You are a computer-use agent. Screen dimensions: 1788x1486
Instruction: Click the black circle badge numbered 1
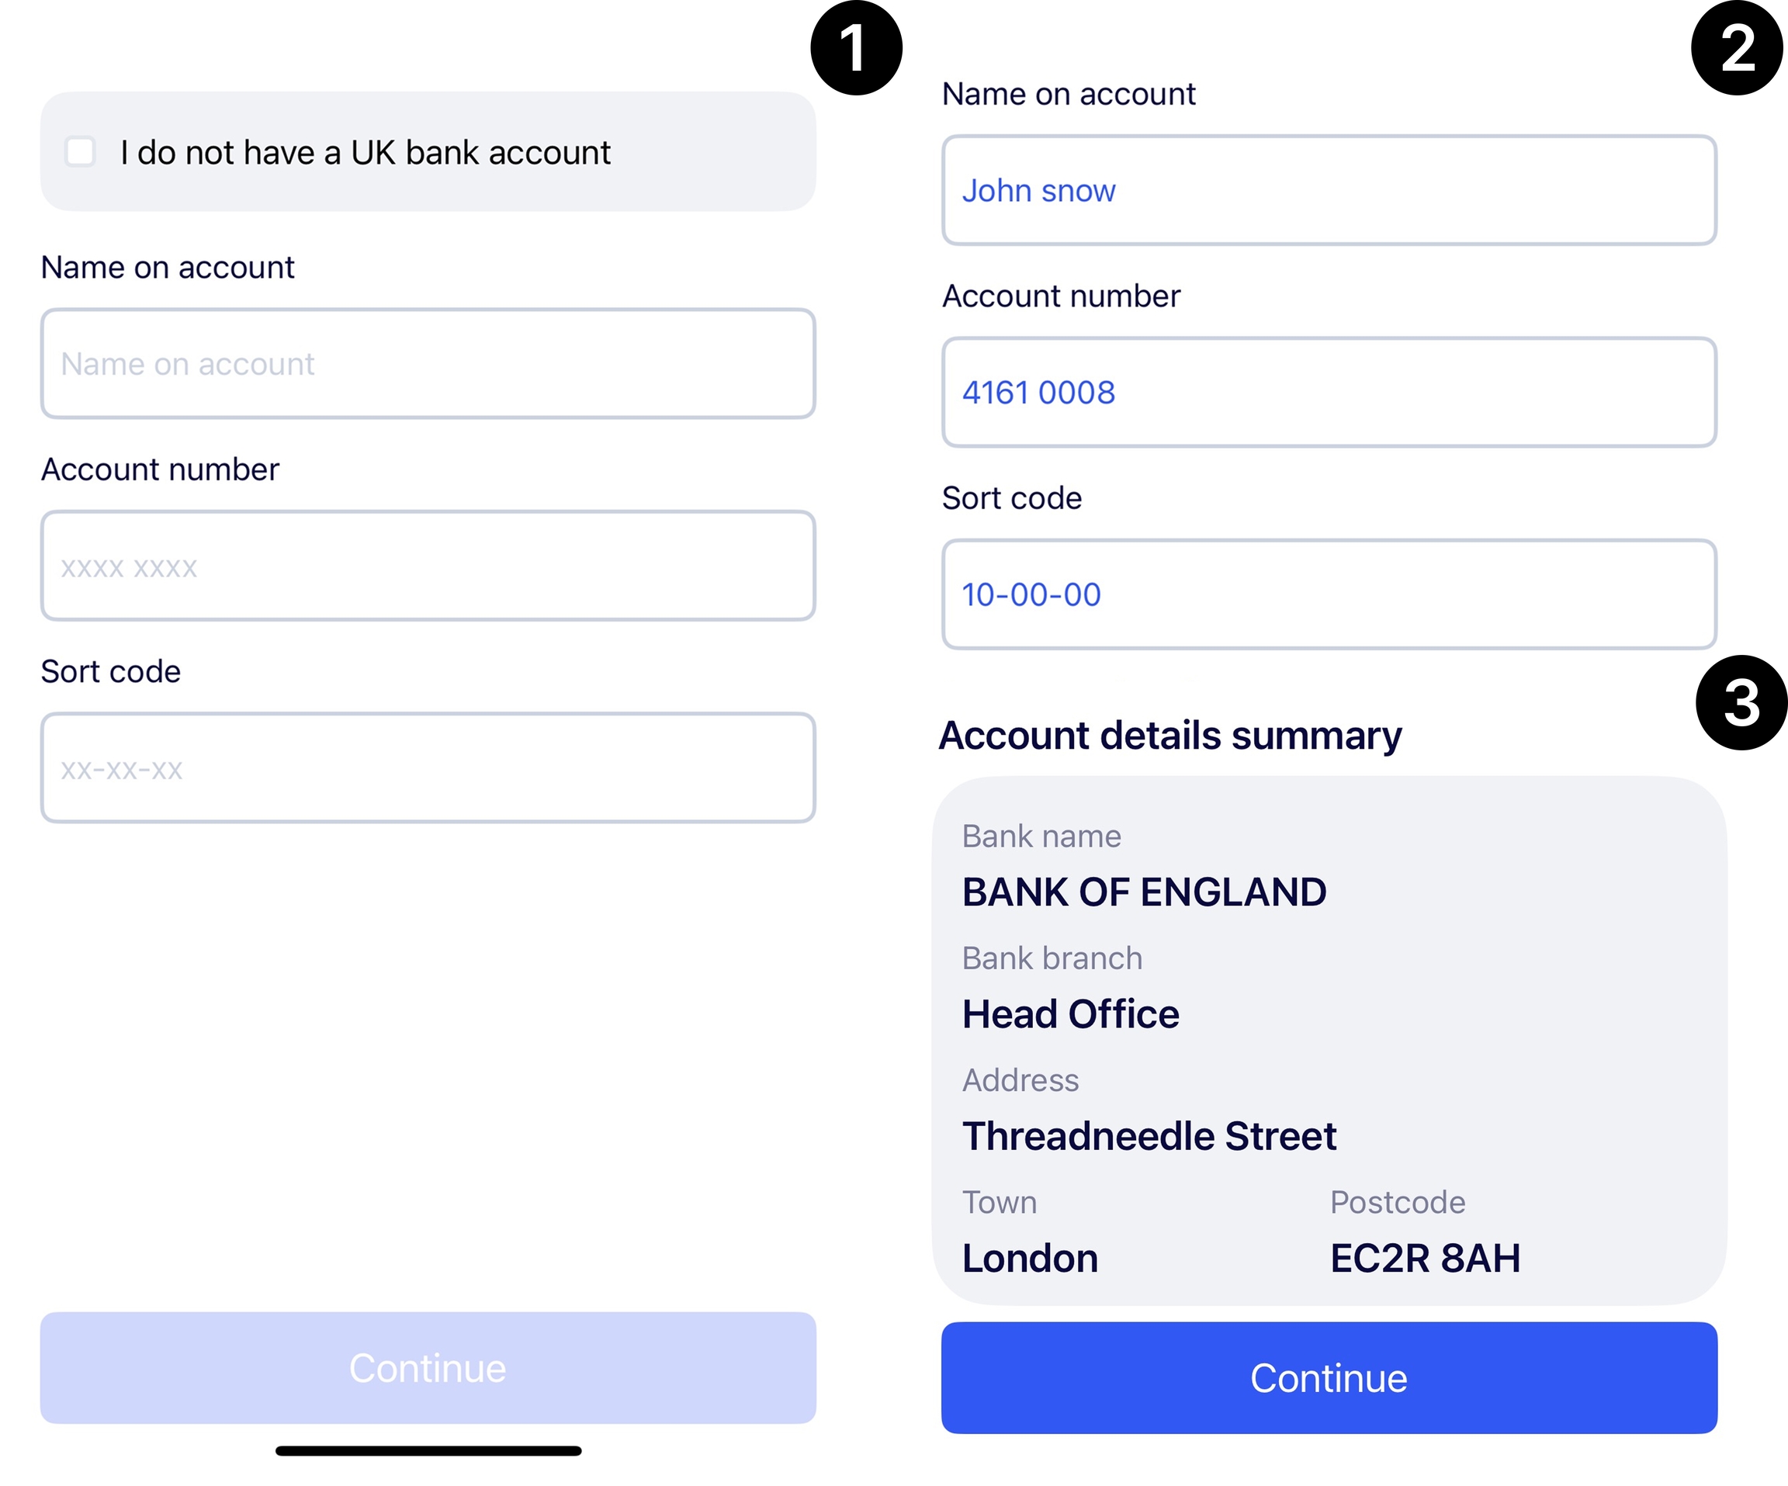(856, 47)
